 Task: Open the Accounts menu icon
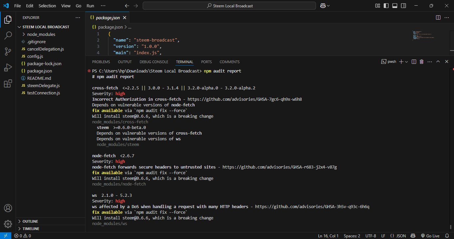pyautogui.click(x=8, y=208)
